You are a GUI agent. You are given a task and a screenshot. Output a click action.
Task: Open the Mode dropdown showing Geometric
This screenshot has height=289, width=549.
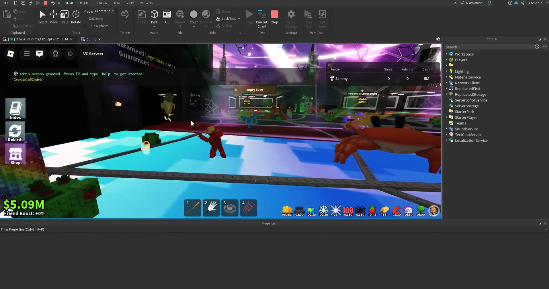(x=104, y=11)
